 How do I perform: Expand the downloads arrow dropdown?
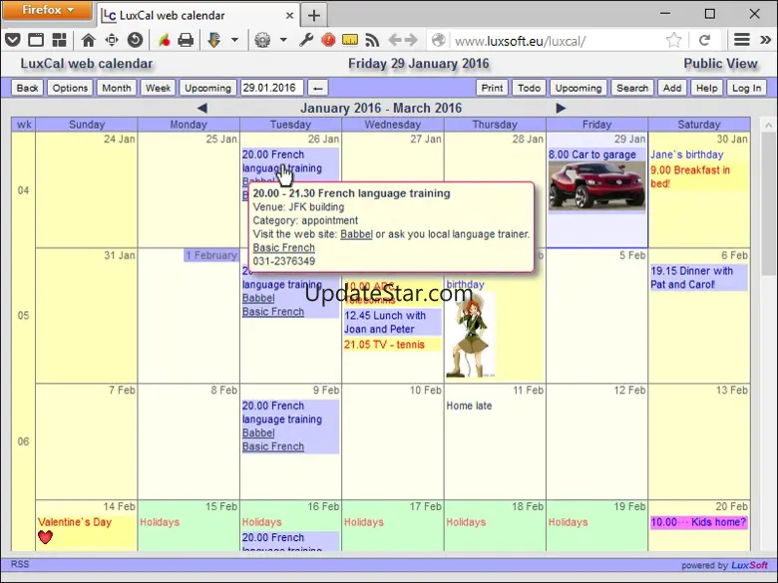tap(234, 40)
